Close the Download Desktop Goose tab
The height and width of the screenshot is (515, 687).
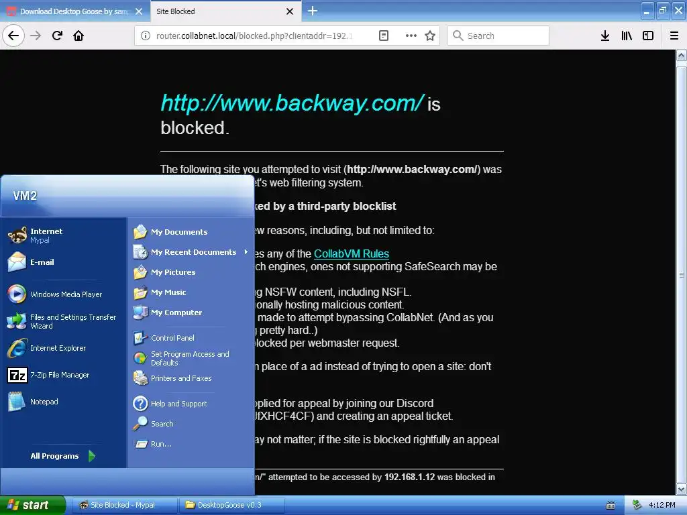(139, 11)
